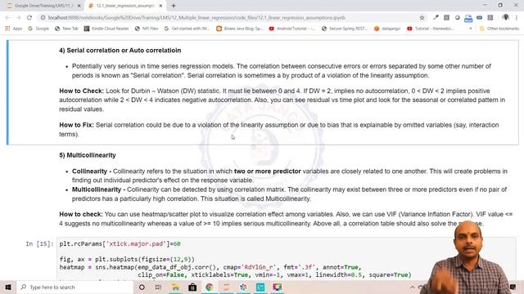Screen dimensions: 524x294
Task: Open File Explorer from the taskbar
Action: tap(175, 287)
